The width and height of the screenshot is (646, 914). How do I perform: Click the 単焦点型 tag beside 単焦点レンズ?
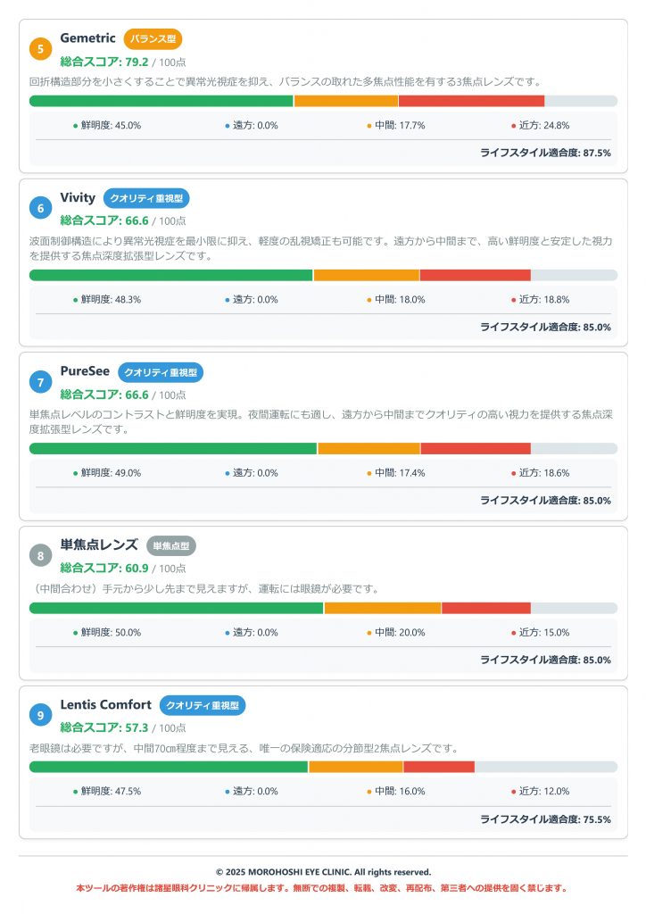[170, 545]
